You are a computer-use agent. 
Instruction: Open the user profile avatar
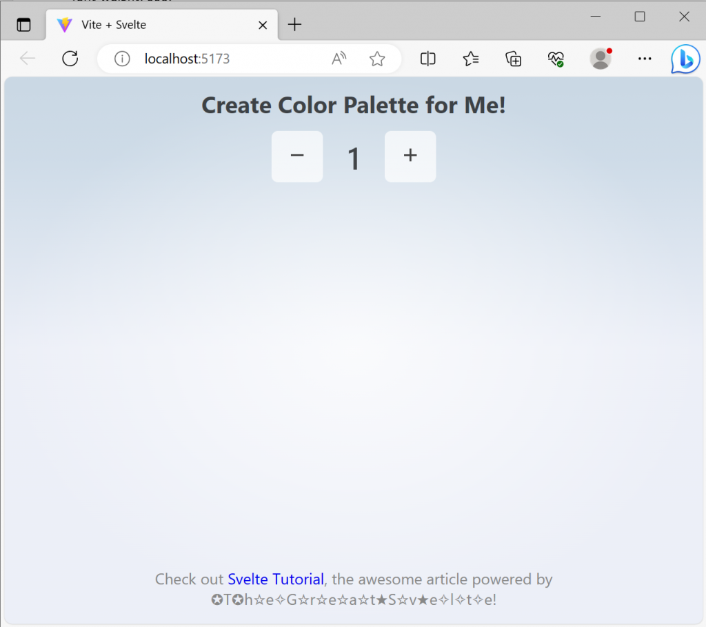point(601,59)
